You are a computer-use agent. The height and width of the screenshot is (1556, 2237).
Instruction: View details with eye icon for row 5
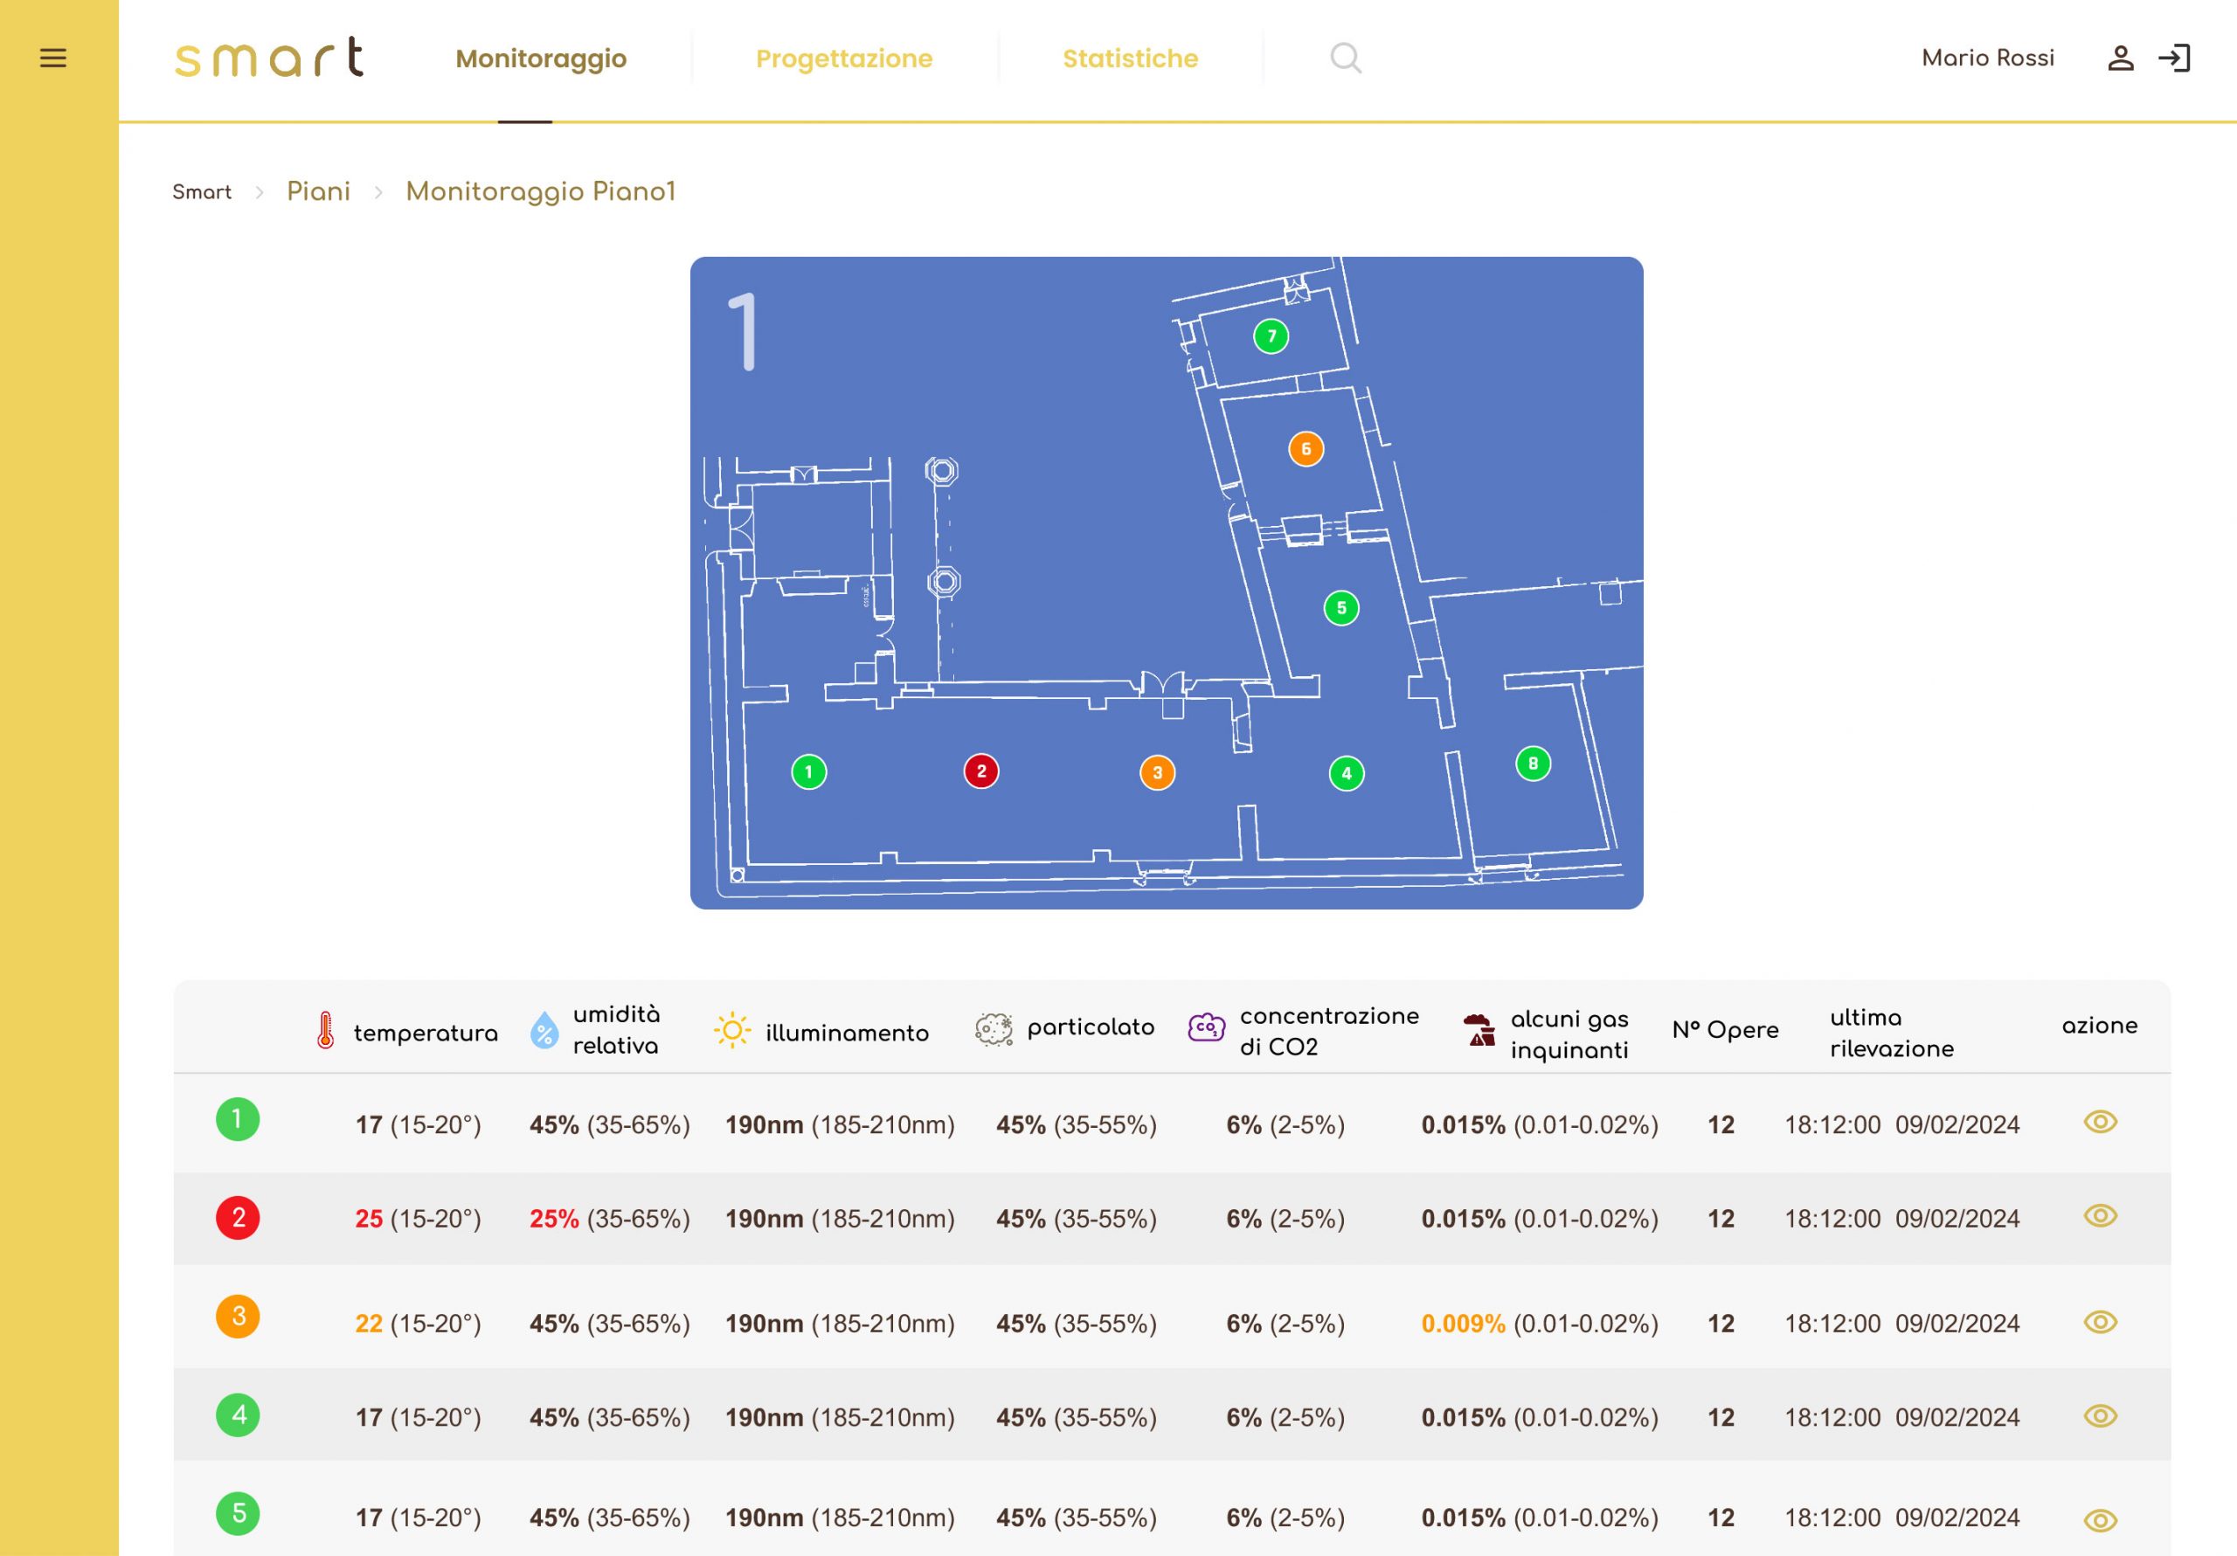click(x=2100, y=1520)
